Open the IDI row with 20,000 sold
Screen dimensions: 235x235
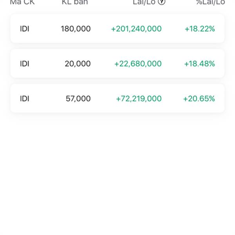click(x=117, y=63)
